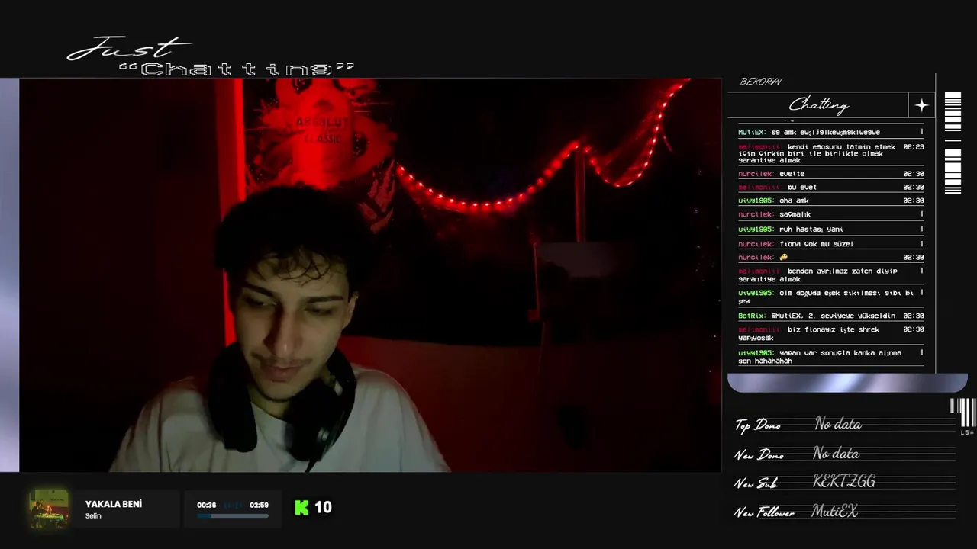Open the YAKALA BENI album art thumbnail

tap(49, 509)
